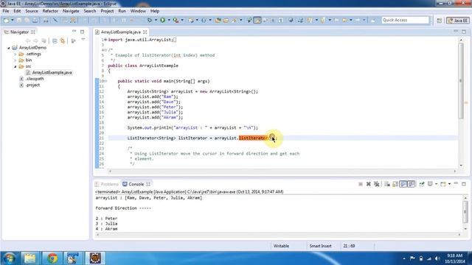Toggle Pin Console button
Image resolution: width=472 pixels, height=265 pixels.
422,184
